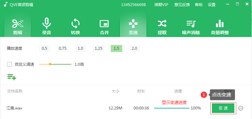The width and height of the screenshot is (252, 119).
Task: Click the 进度 column header
Action: click(x=178, y=91)
